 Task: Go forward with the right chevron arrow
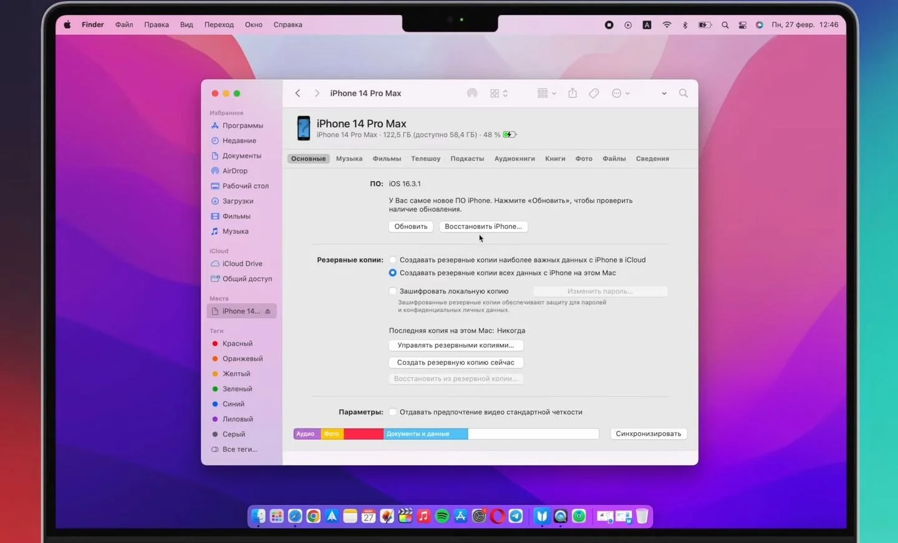tap(317, 93)
